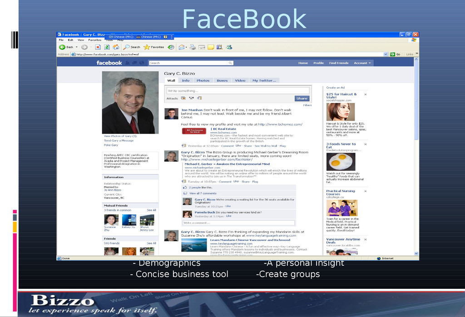Switch to the Info tab
Viewport: 465px width, 317px height.
[186, 80]
